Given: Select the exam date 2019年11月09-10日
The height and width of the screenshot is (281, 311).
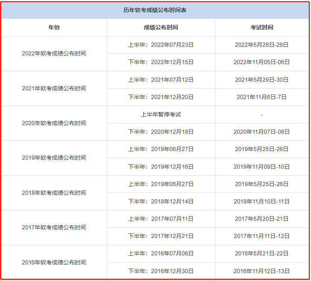Looking at the screenshot, I should (262, 166).
